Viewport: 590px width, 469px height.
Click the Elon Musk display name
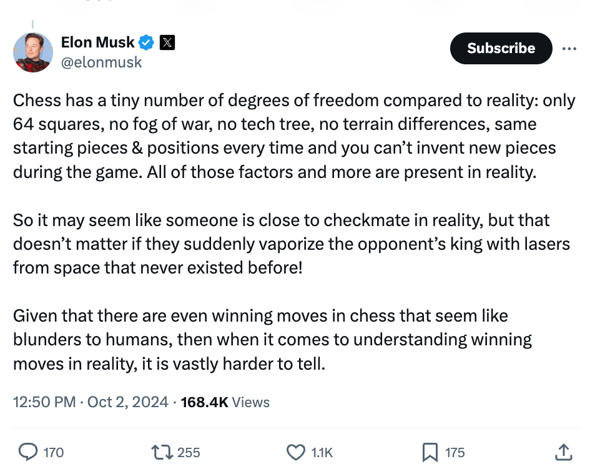(x=97, y=42)
